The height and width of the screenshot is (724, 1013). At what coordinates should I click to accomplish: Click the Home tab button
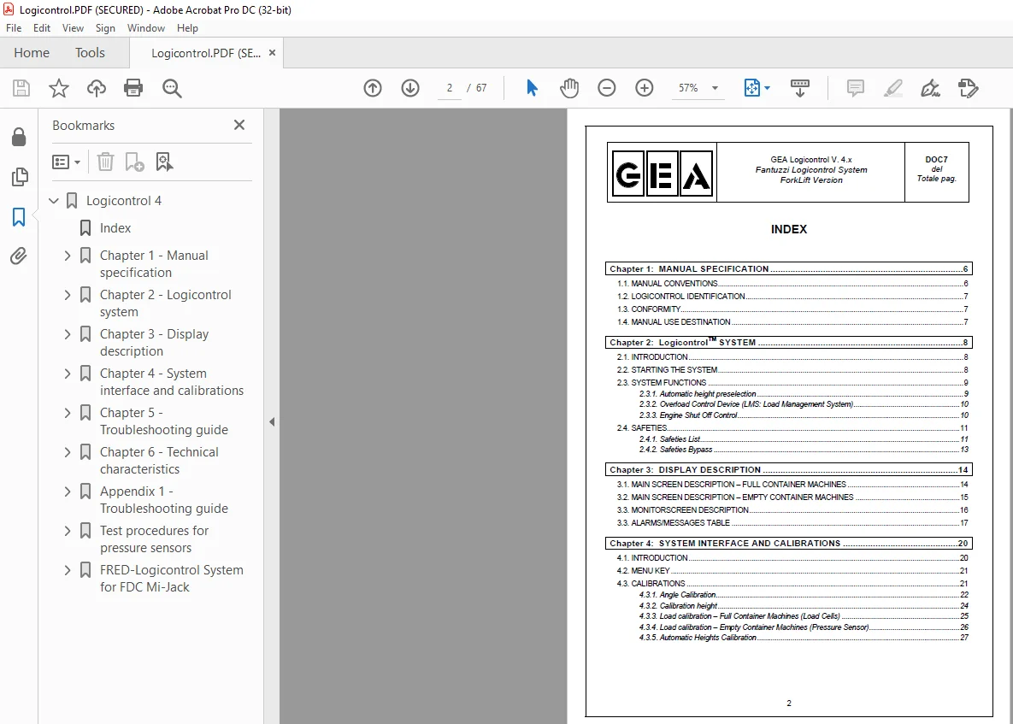click(32, 52)
